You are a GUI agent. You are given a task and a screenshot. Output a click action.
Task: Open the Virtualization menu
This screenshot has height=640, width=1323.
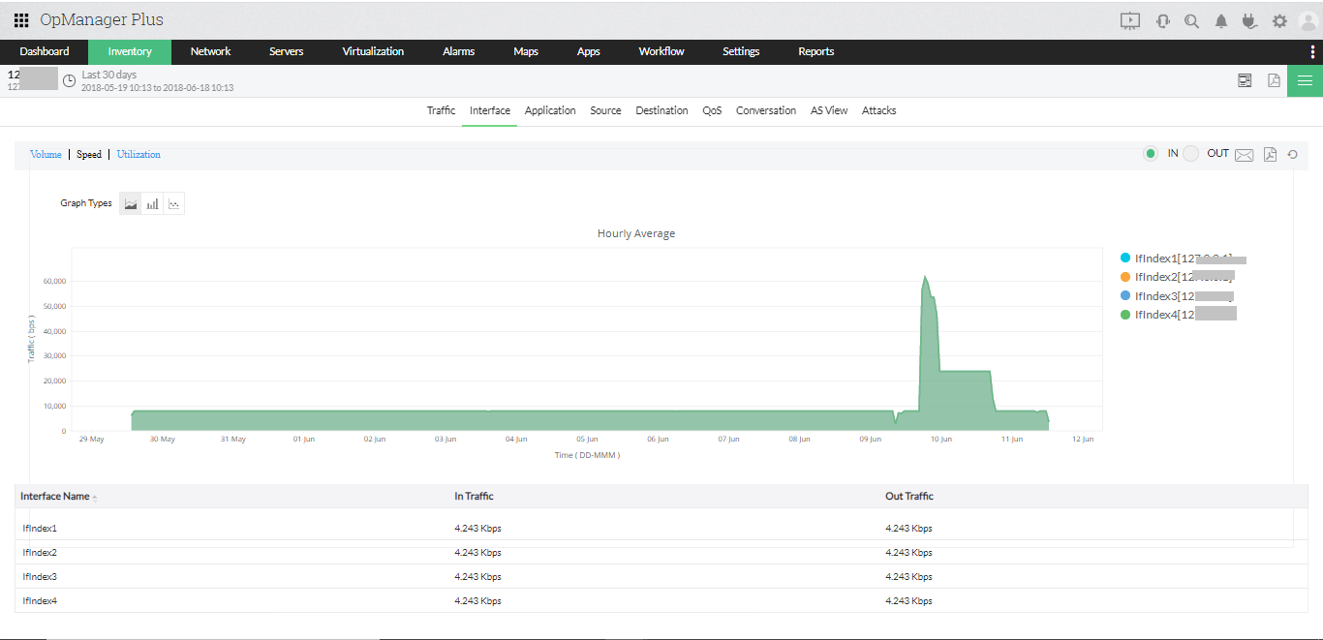372,51
